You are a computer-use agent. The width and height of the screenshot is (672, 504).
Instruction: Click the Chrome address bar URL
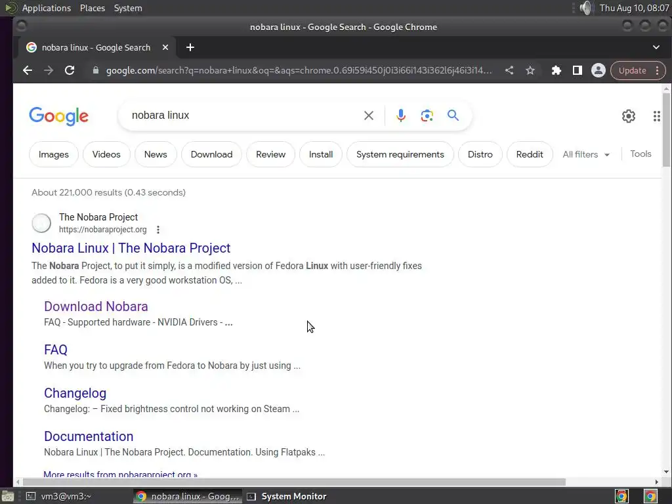[x=299, y=70]
